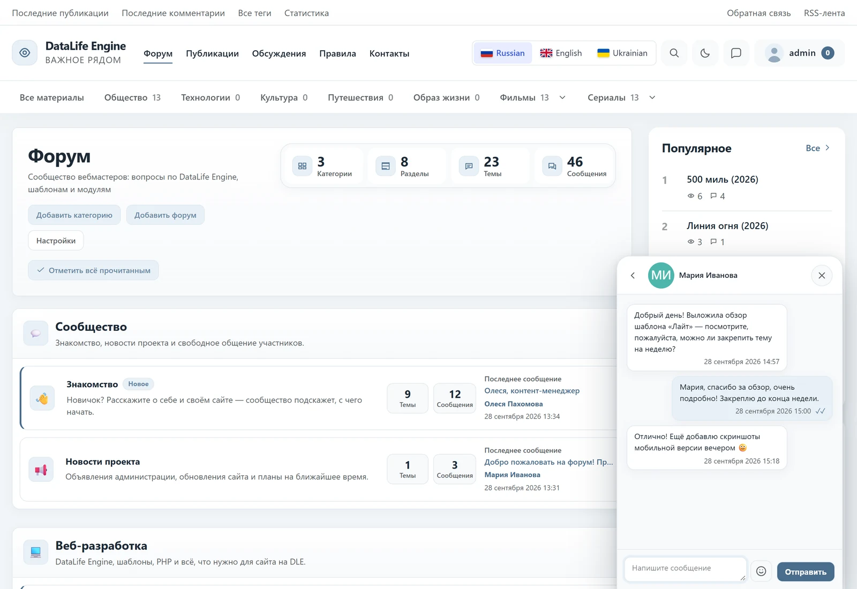Open the Обсуждения nav item
Viewport: 857px width, 589px height.
click(279, 54)
